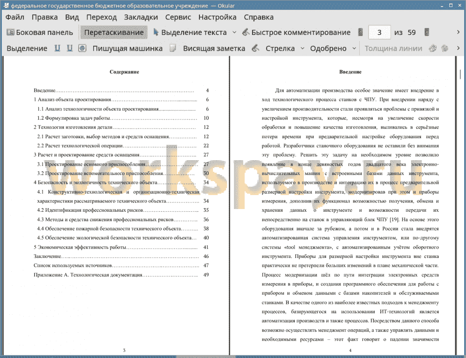466x358 pixels.
Task: Expand the annotation toolbar overflow chevron
Action: point(458,48)
